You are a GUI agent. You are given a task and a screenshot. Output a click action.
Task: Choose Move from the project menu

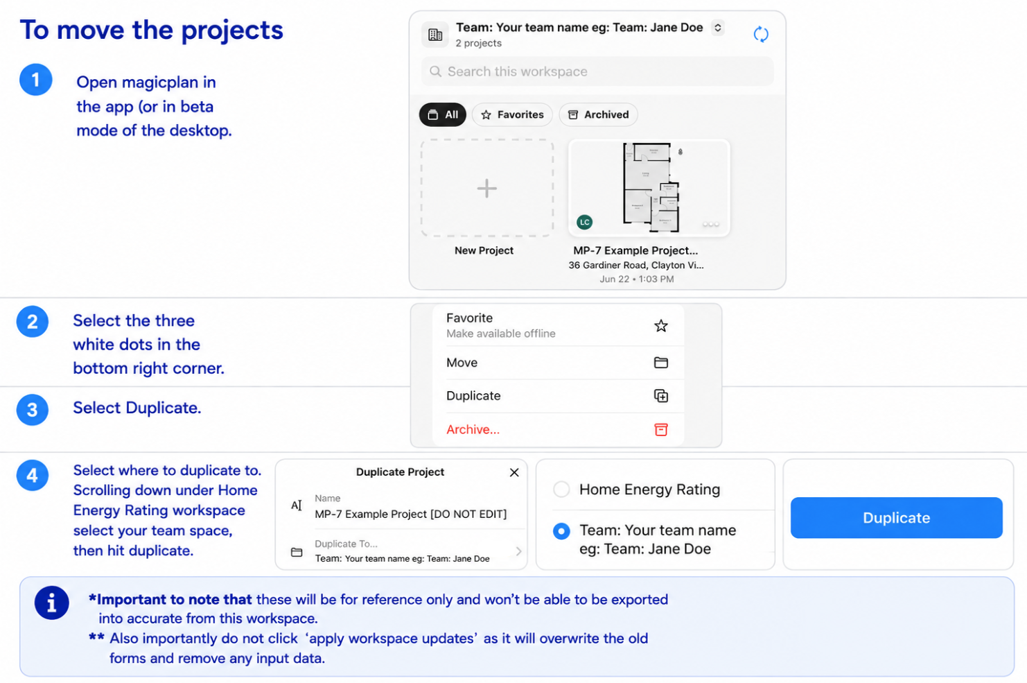click(x=558, y=363)
